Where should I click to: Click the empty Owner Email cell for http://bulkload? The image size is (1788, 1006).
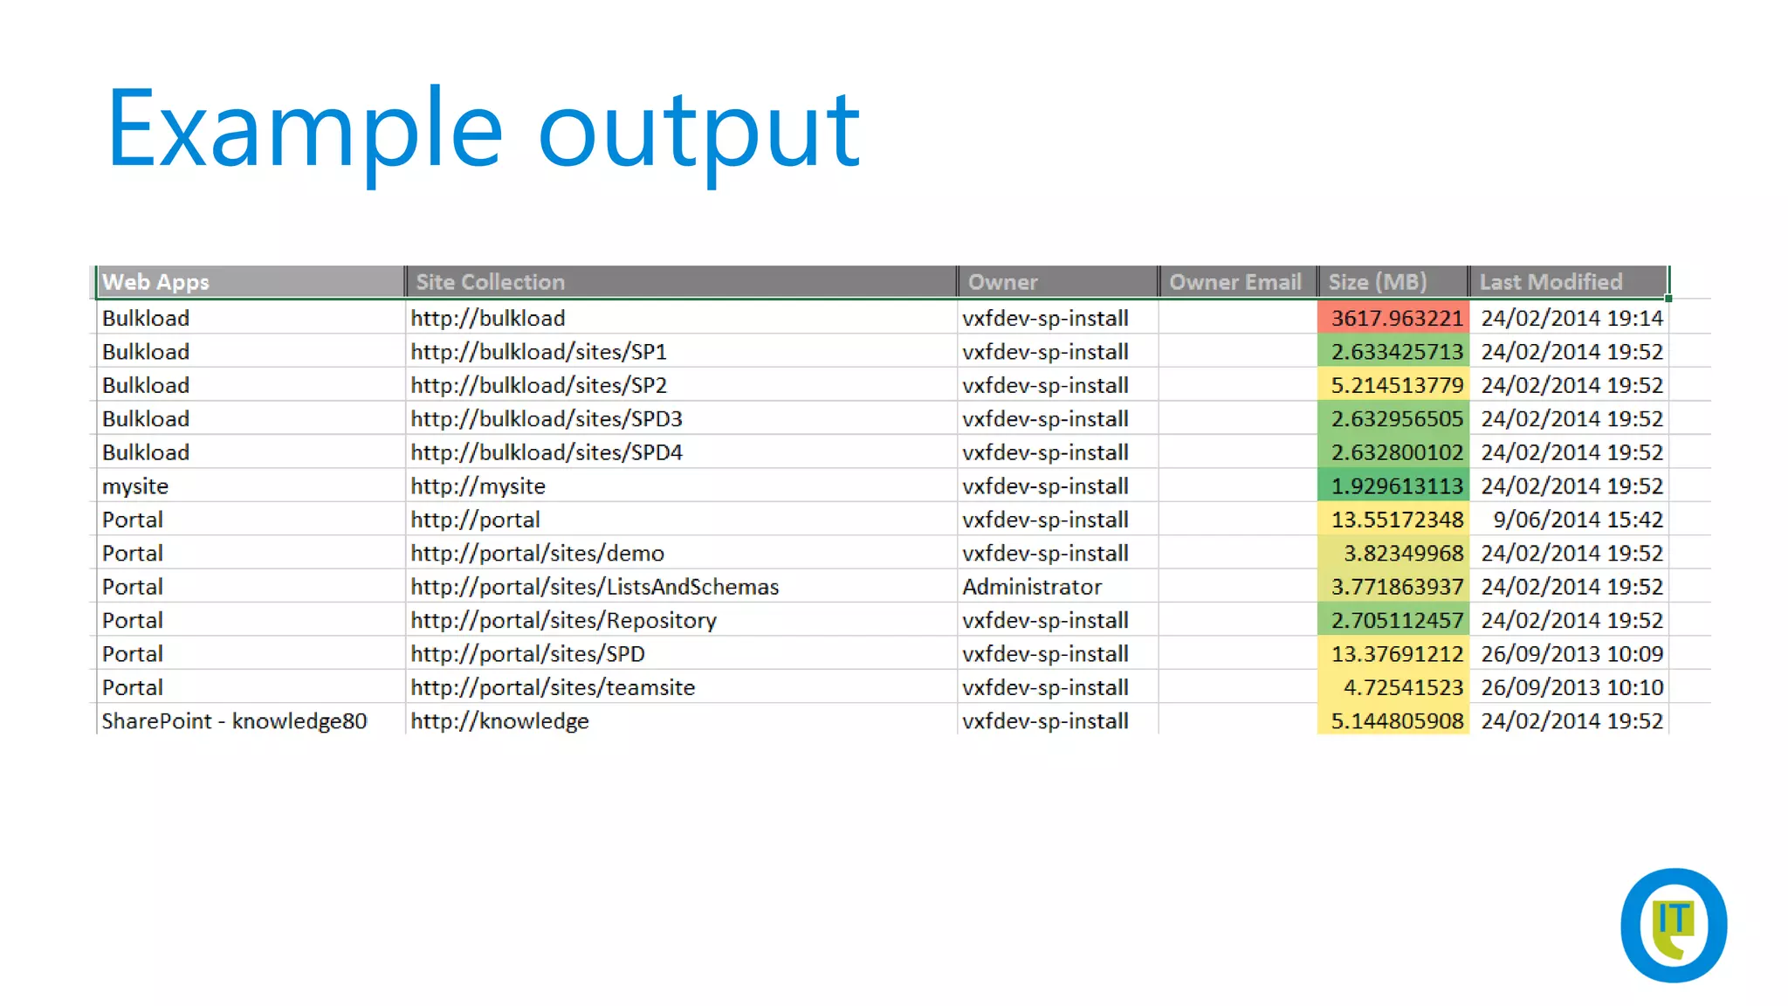pos(1238,318)
